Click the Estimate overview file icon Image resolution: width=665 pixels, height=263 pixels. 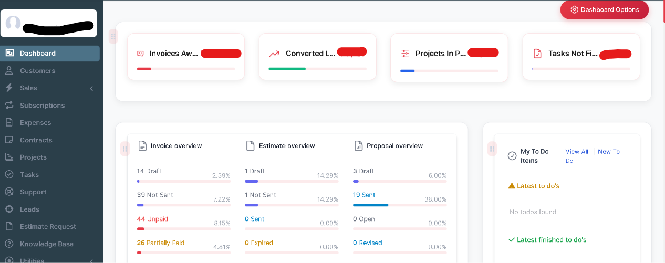click(x=251, y=145)
